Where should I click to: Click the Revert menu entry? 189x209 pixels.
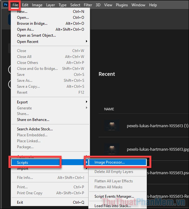click(51, 92)
